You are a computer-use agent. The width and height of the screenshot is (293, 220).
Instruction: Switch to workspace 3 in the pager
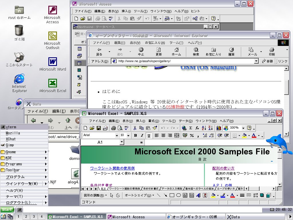[34, 217]
